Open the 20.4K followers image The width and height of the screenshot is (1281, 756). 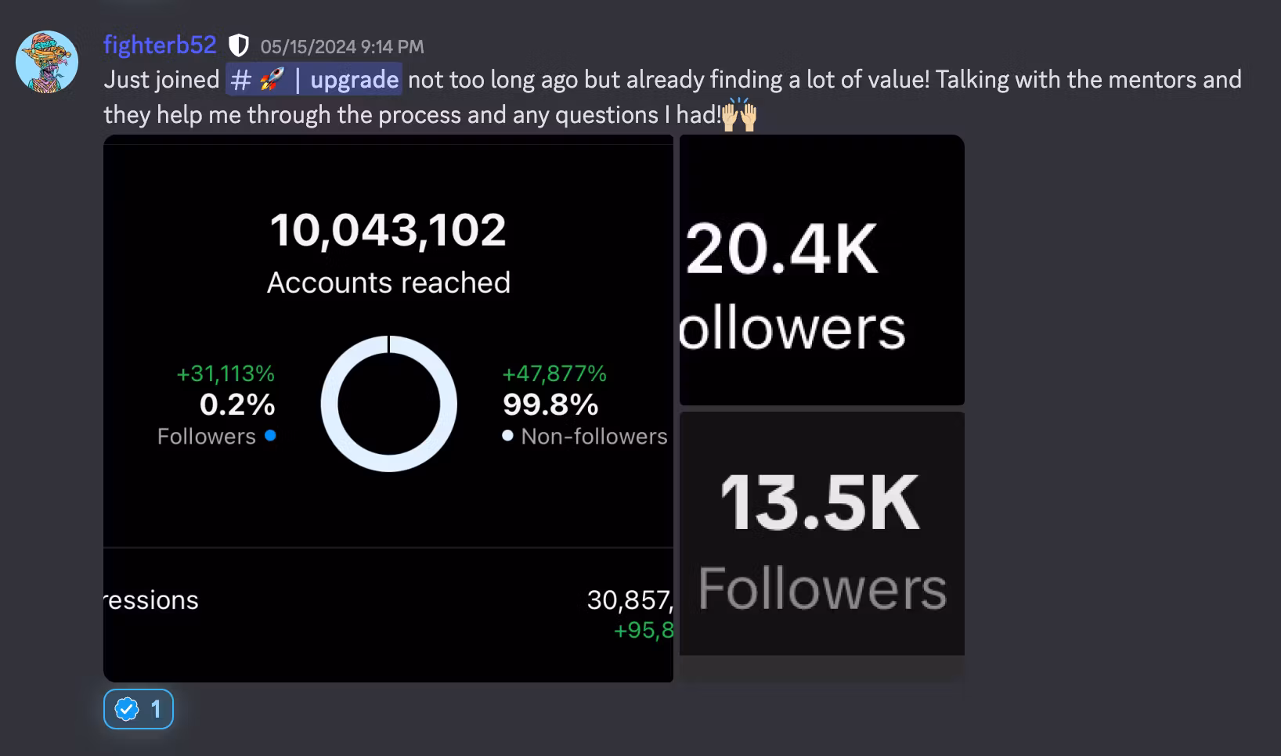[821, 270]
